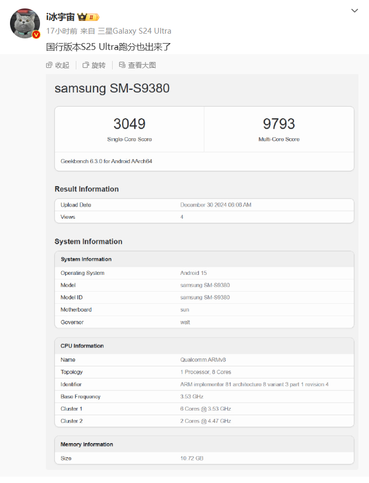The image size is (369, 483).
Task: Click the samsung SM-S9380 heading
Action: pos(112,88)
